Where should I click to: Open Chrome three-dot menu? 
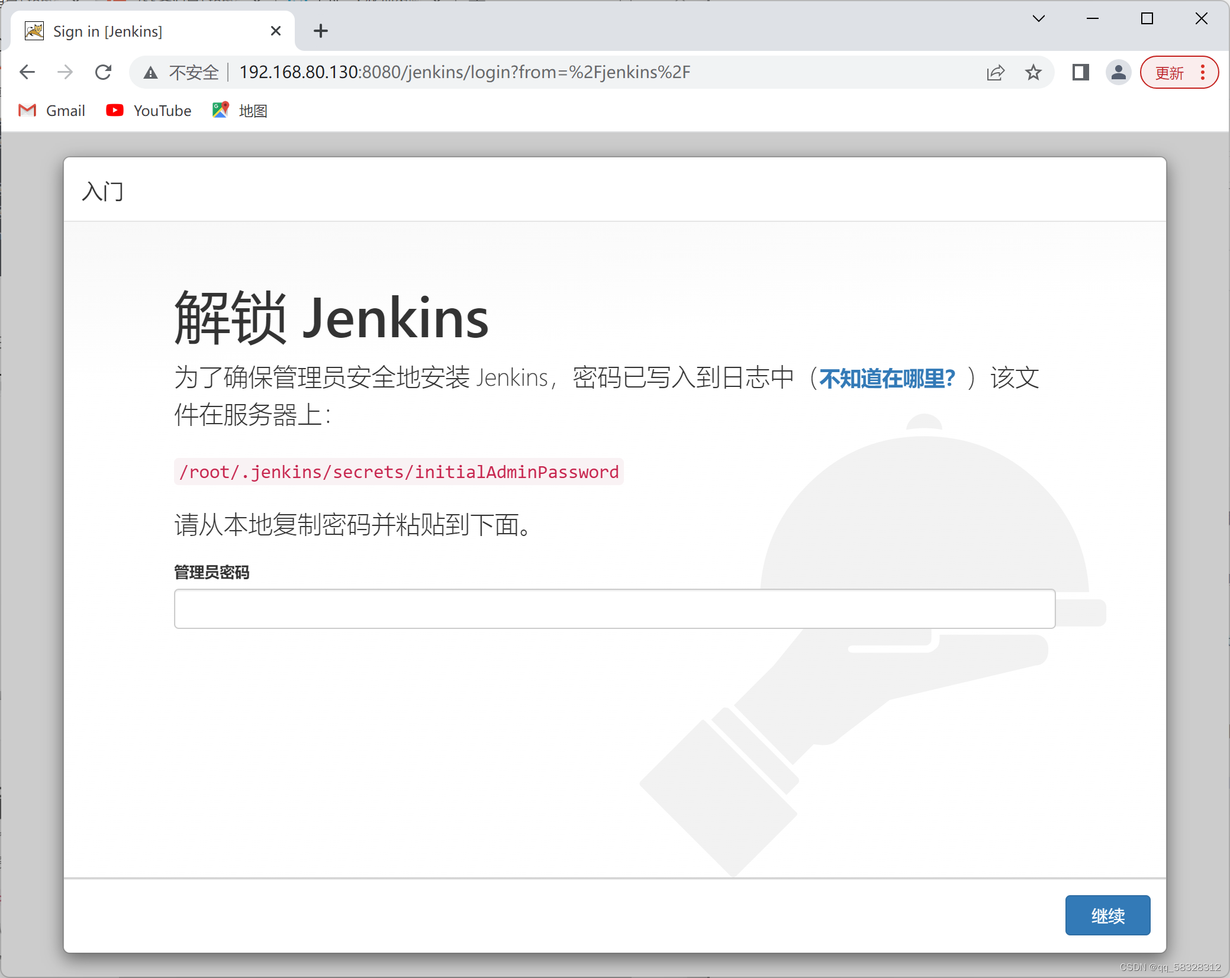click(1203, 72)
